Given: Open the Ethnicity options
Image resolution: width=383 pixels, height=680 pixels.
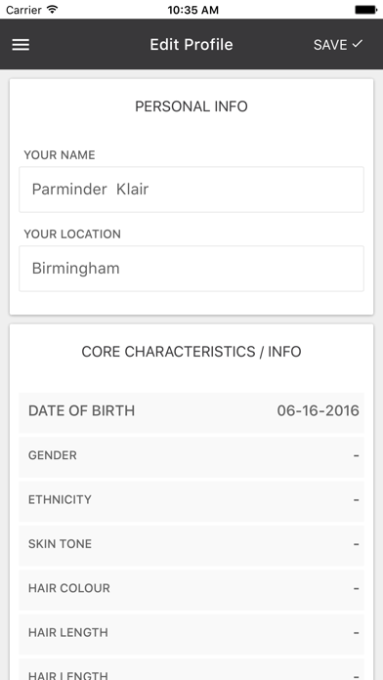Looking at the screenshot, I should [191, 499].
